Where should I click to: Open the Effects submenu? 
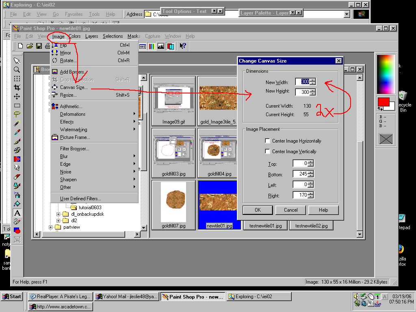pyautogui.click(x=94, y=122)
